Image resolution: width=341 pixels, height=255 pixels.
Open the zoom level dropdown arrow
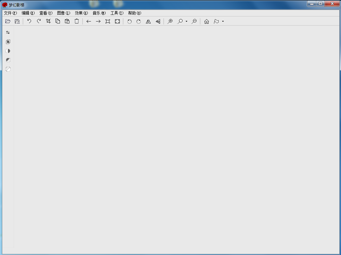pyautogui.click(x=186, y=21)
